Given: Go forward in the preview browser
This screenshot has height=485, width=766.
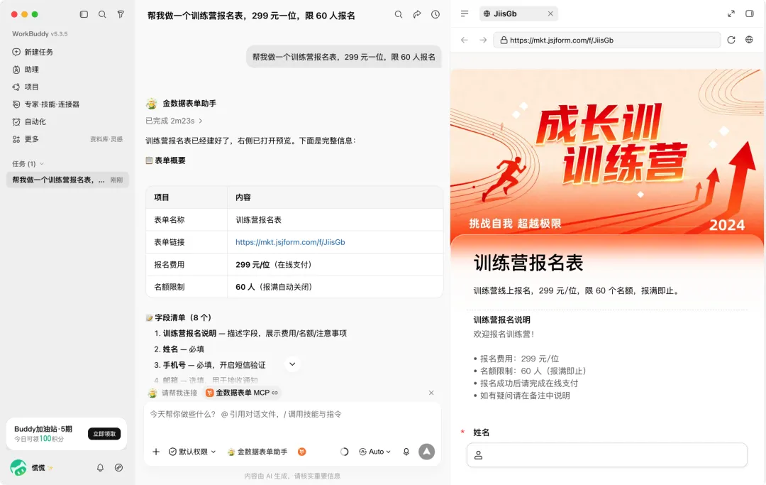Looking at the screenshot, I should [x=483, y=40].
